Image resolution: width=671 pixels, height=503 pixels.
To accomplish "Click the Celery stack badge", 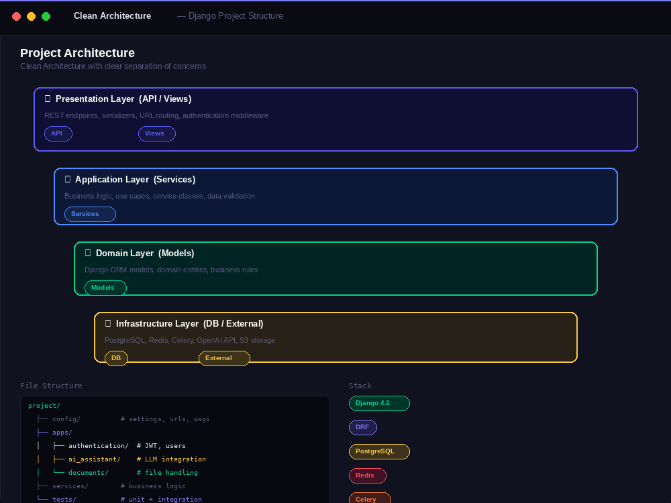I will pos(370,499).
